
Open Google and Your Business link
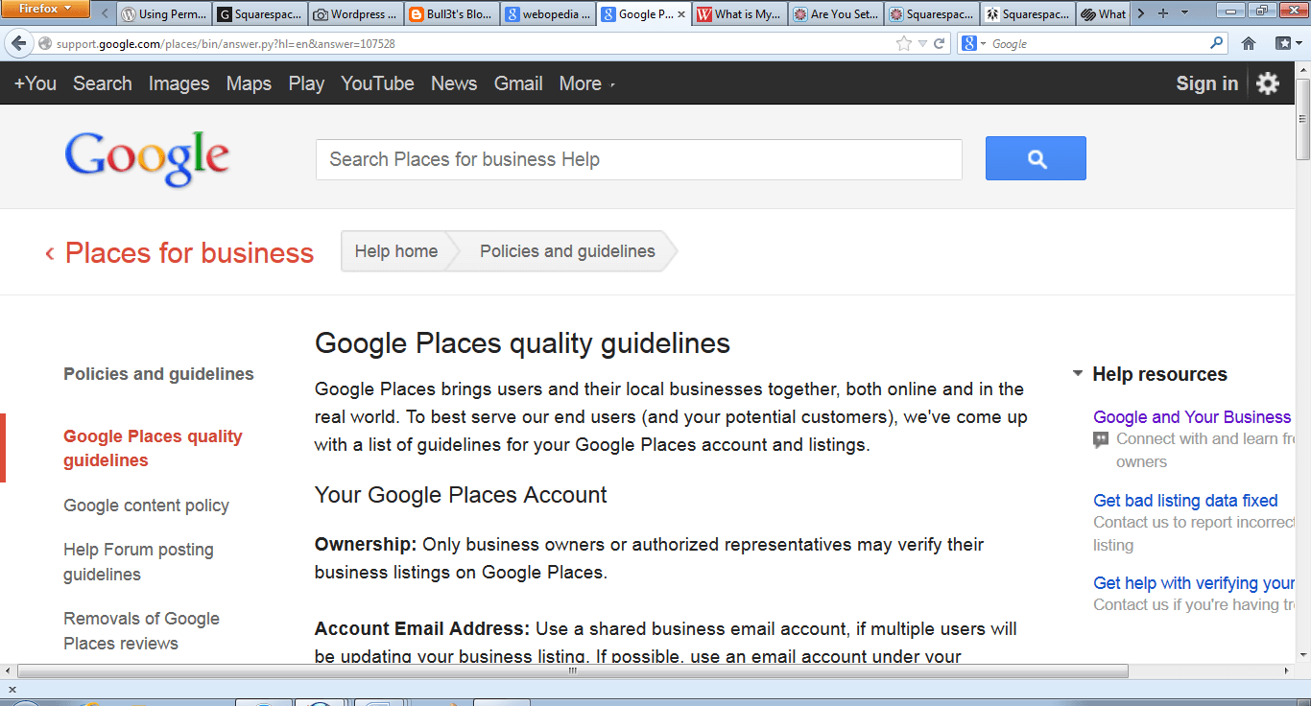pos(1192,417)
